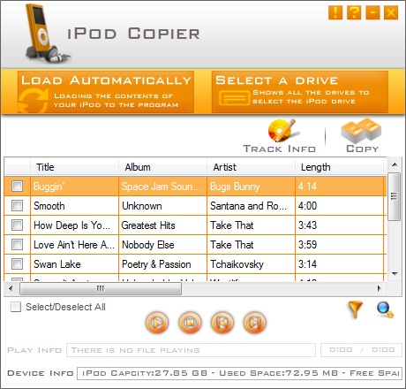
Task: Click the vertical scrollbar thumb
Action: coord(395,196)
